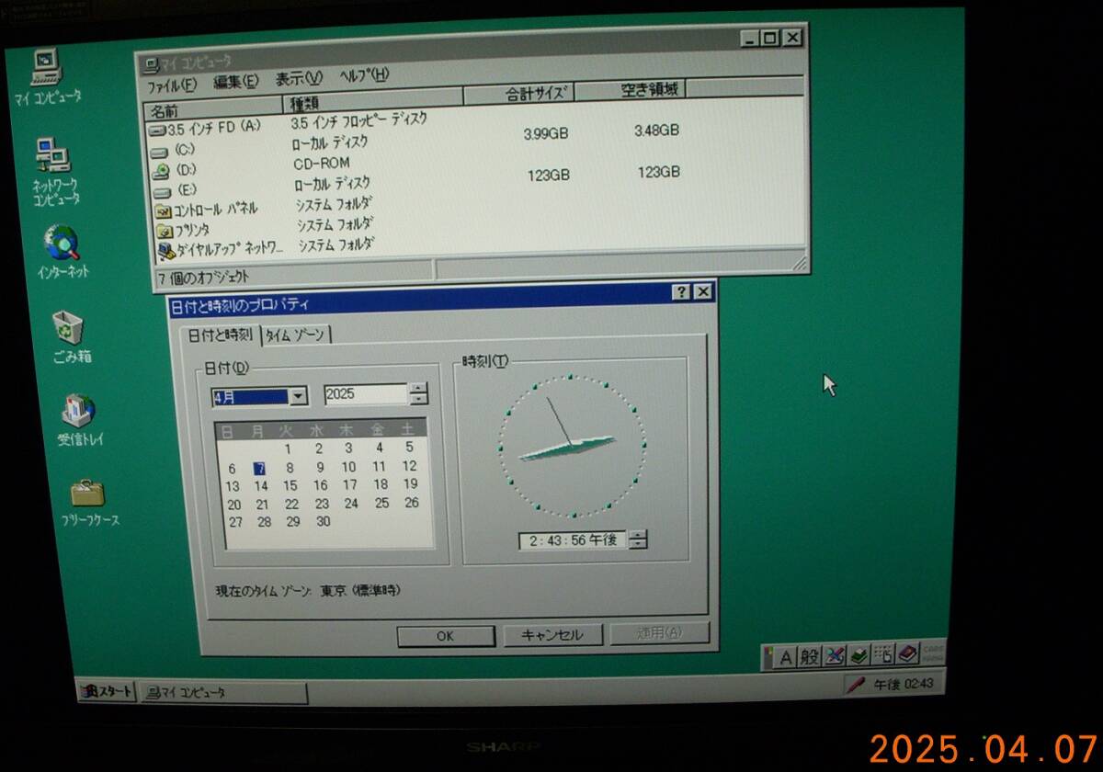This screenshot has width=1103, height=772.
Task: Sort by Name (名前) column header
Action: 213,107
